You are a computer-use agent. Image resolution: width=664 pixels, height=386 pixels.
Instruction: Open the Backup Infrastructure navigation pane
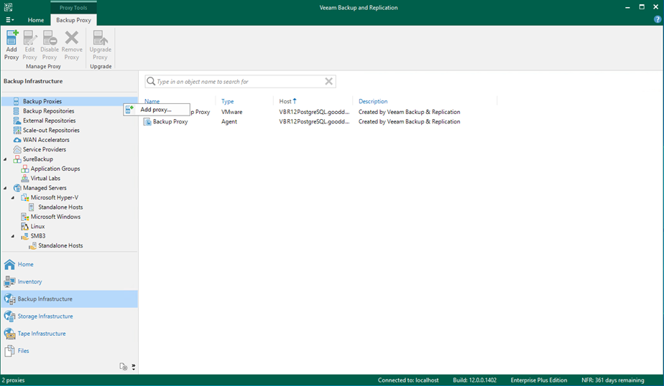69,299
